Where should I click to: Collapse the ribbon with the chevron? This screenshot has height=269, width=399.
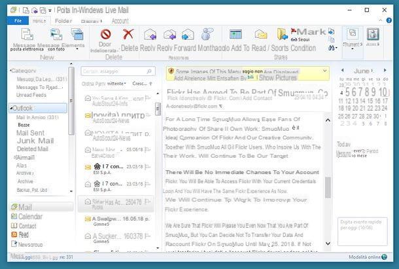pos(381,20)
